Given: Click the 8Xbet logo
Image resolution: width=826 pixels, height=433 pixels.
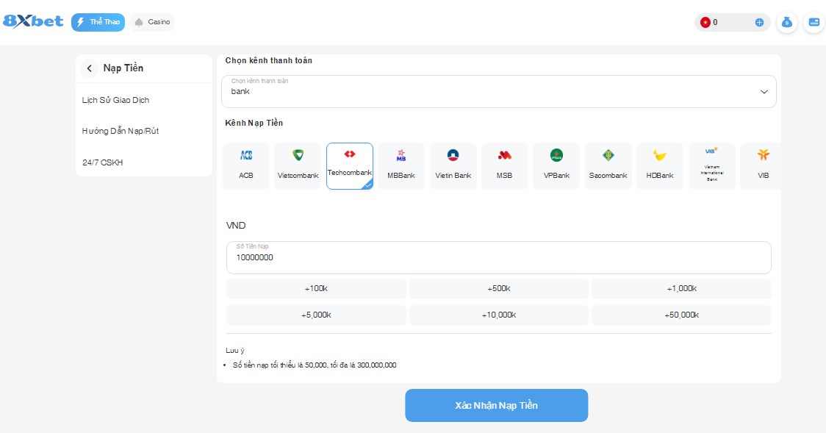Looking at the screenshot, I should point(33,21).
